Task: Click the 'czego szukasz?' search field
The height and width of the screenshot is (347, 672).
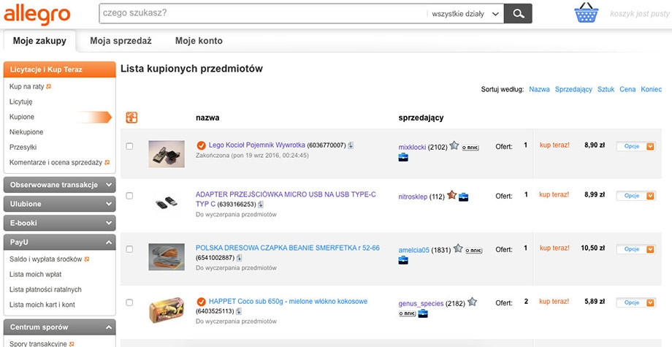Action: [261, 13]
